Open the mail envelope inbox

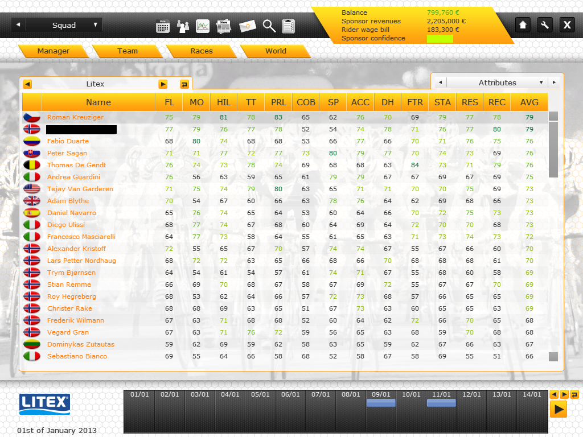248,26
